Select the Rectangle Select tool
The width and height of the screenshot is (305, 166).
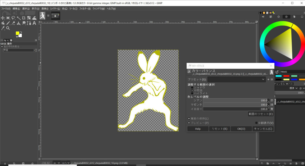8,18
